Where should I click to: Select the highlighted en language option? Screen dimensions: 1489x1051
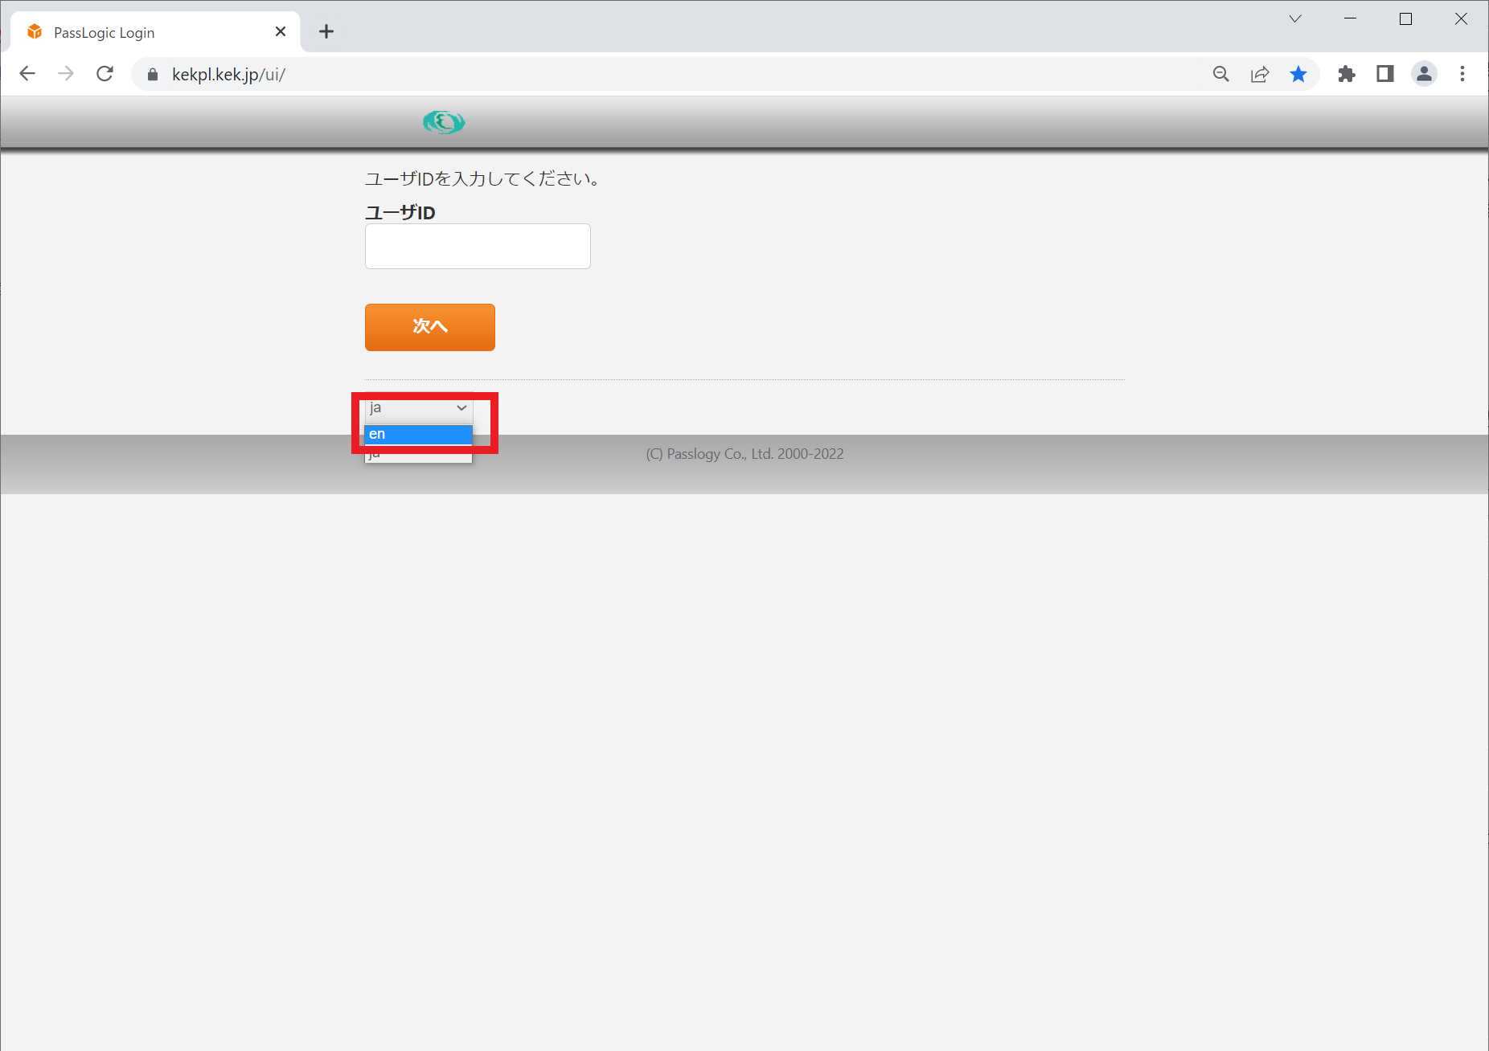tap(416, 434)
